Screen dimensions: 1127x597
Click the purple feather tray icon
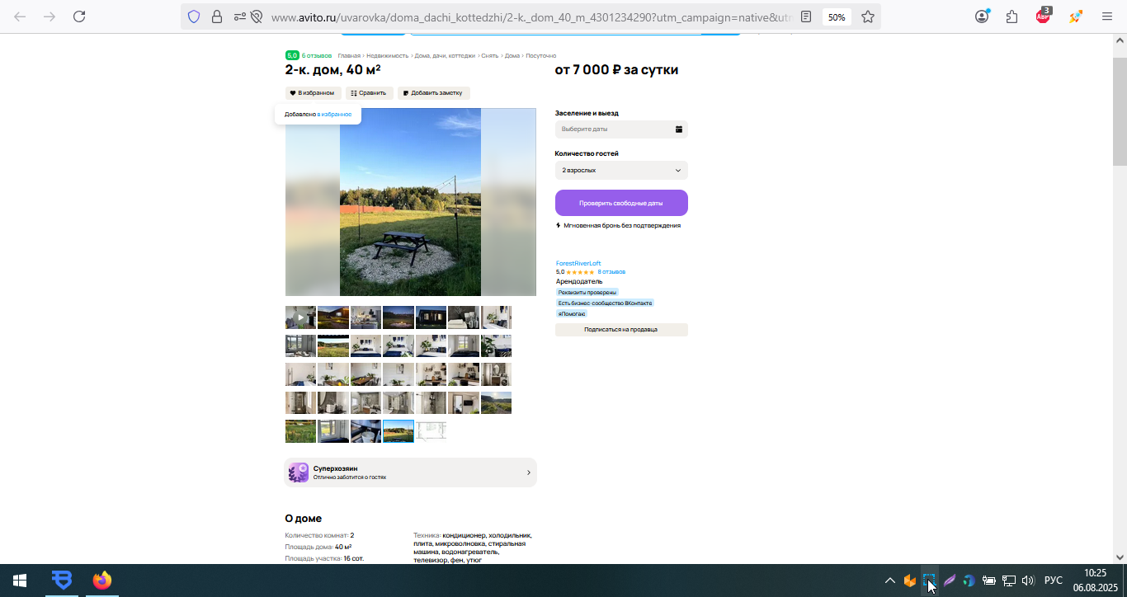[950, 581]
